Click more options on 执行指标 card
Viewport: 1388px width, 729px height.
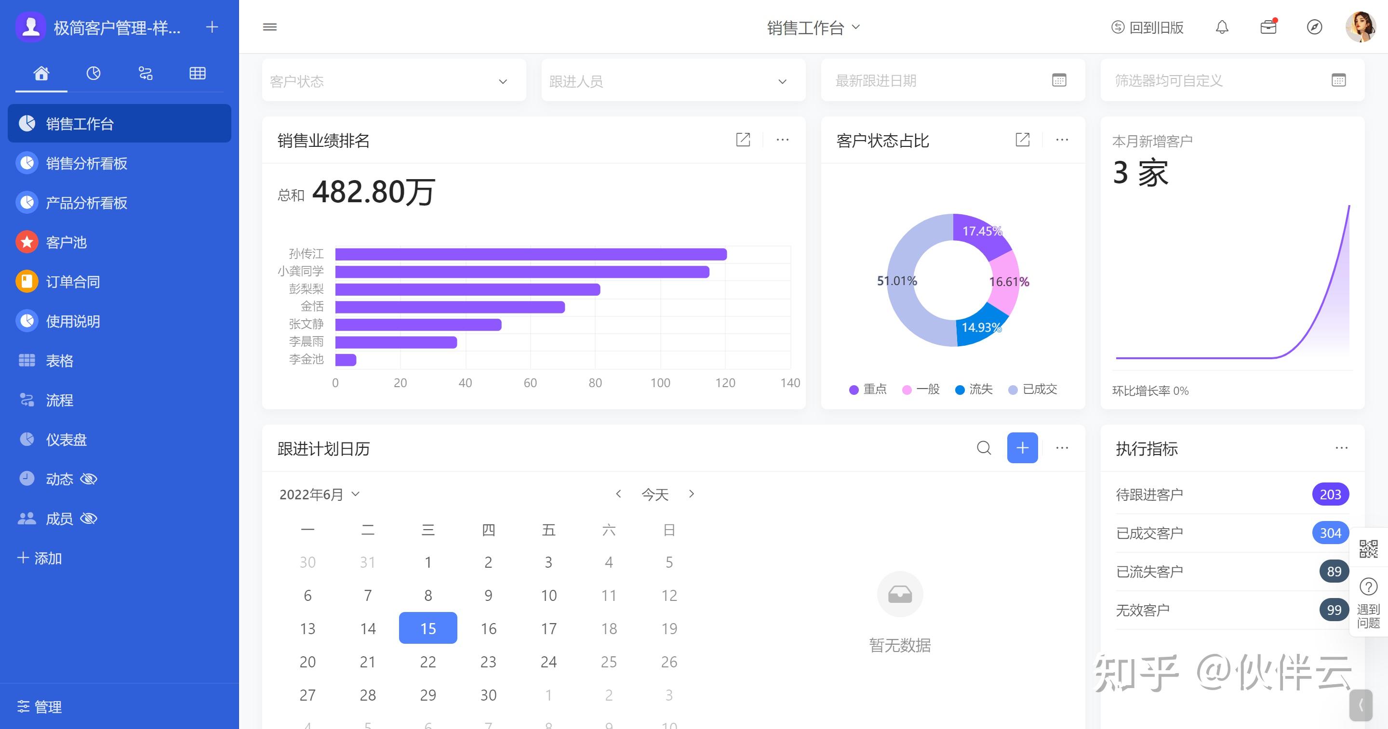(1341, 448)
